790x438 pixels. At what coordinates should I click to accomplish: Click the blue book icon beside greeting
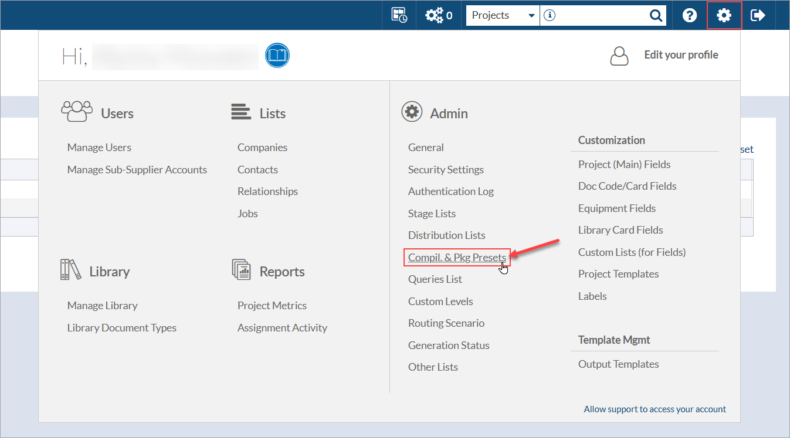(277, 56)
